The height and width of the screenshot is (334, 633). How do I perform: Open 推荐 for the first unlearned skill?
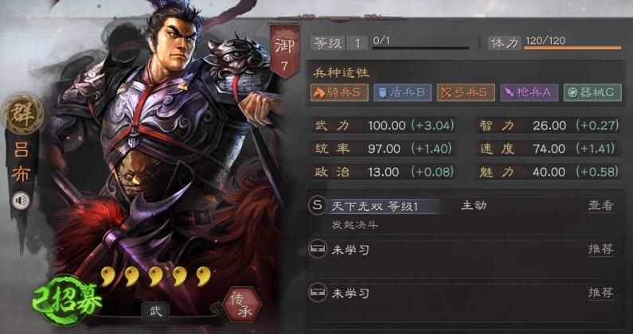[x=600, y=249]
